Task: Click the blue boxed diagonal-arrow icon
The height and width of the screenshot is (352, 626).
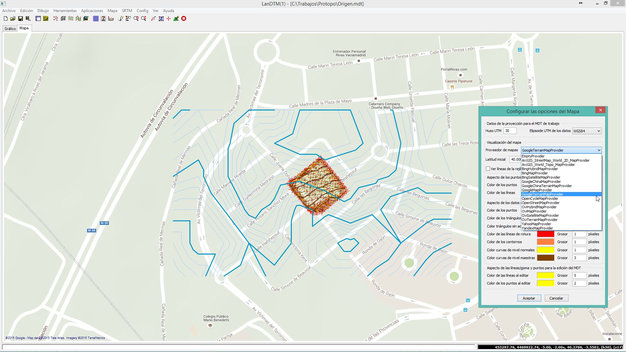Action: 161,19
